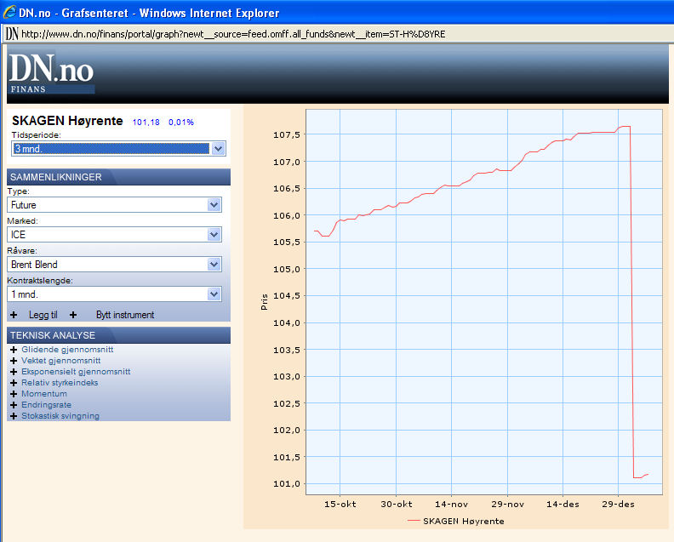
Task: Add Vektet gjennomsnitt indicator
Action: tap(61, 361)
